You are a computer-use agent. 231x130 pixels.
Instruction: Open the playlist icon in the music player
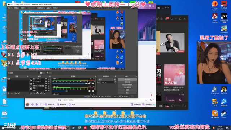[x=184, y=106]
